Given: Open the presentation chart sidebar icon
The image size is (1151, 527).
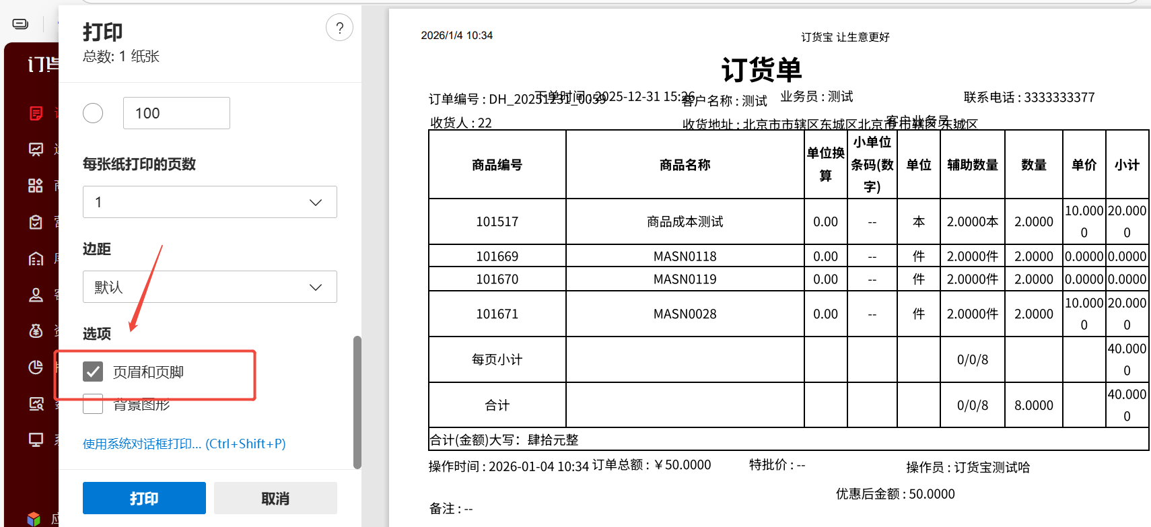Looking at the screenshot, I should pyautogui.click(x=36, y=149).
